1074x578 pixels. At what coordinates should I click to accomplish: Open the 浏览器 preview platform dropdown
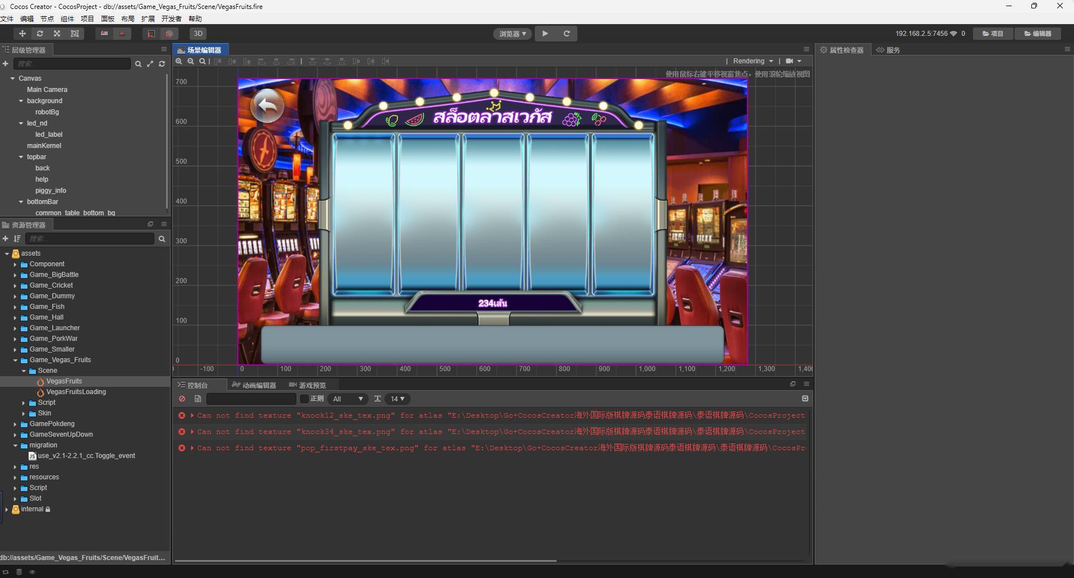pos(512,34)
